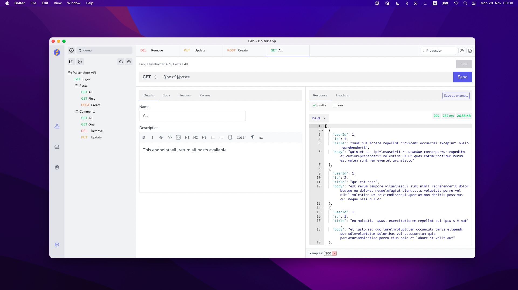518x290 pixels.
Task: Open the response Headers tab
Action: [x=342, y=95]
